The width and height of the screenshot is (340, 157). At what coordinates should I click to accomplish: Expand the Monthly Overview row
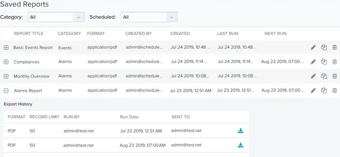point(6,76)
